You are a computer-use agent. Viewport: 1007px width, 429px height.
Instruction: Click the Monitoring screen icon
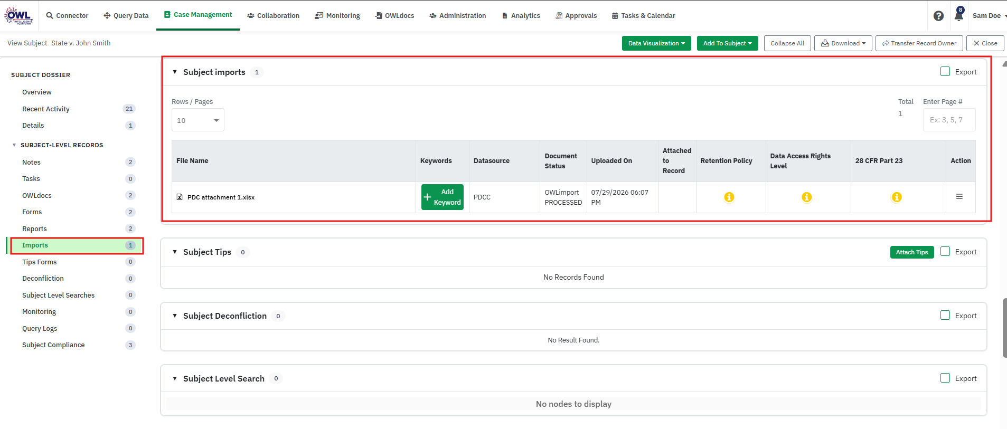319,15
